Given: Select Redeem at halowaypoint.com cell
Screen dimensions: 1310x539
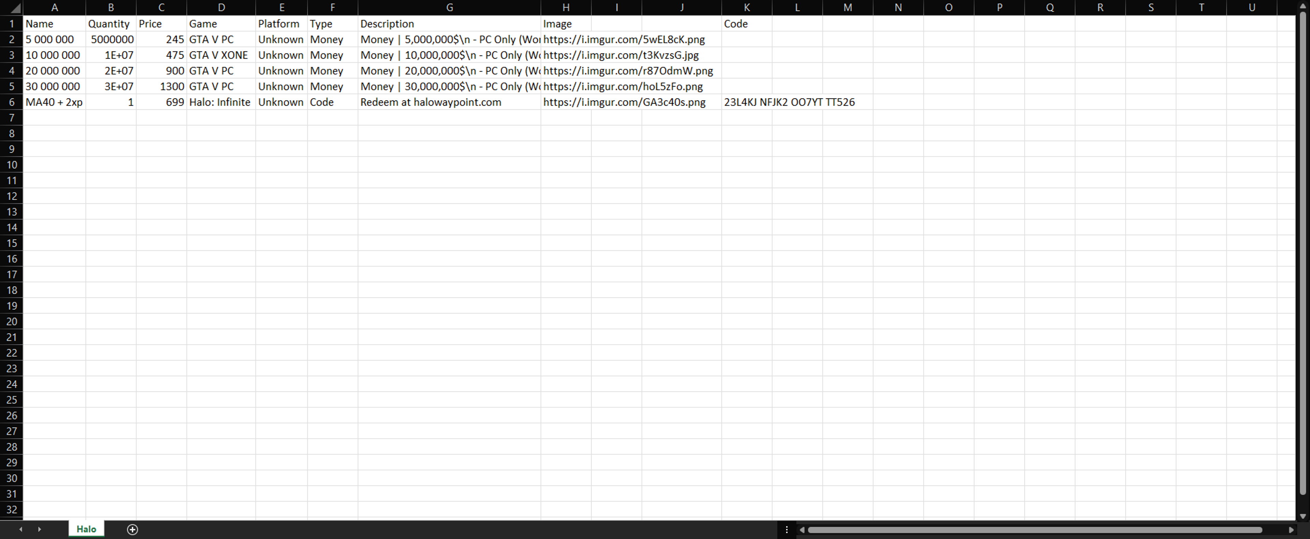Looking at the screenshot, I should (x=449, y=102).
